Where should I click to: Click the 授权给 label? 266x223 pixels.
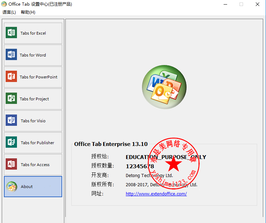[x=100, y=156]
